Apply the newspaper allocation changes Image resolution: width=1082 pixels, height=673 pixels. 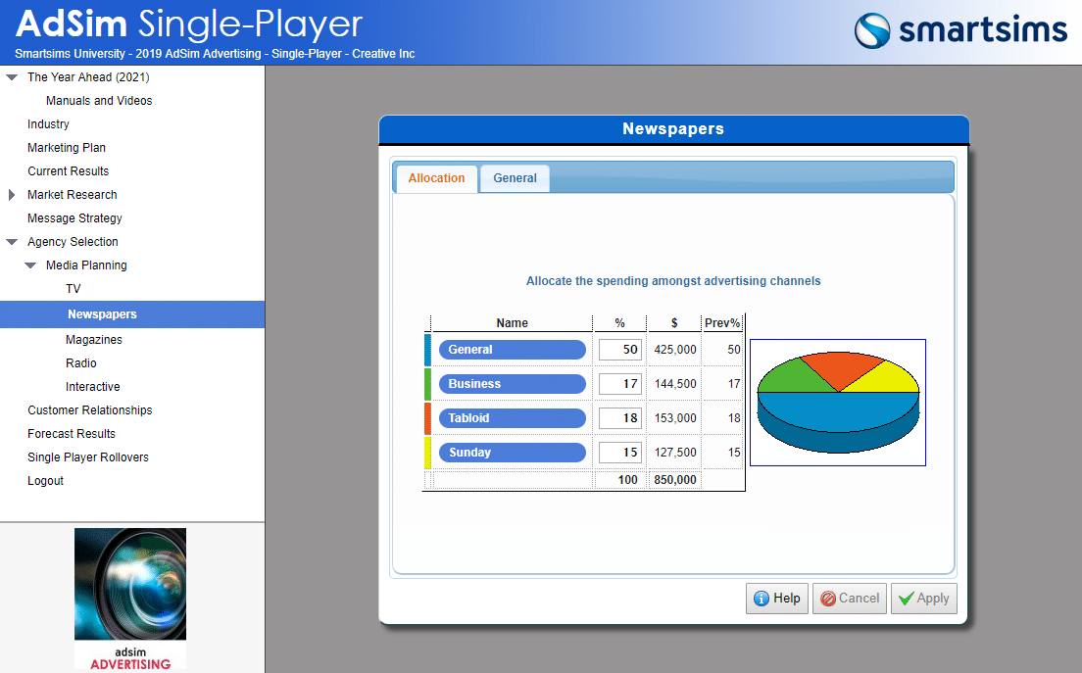point(923,599)
